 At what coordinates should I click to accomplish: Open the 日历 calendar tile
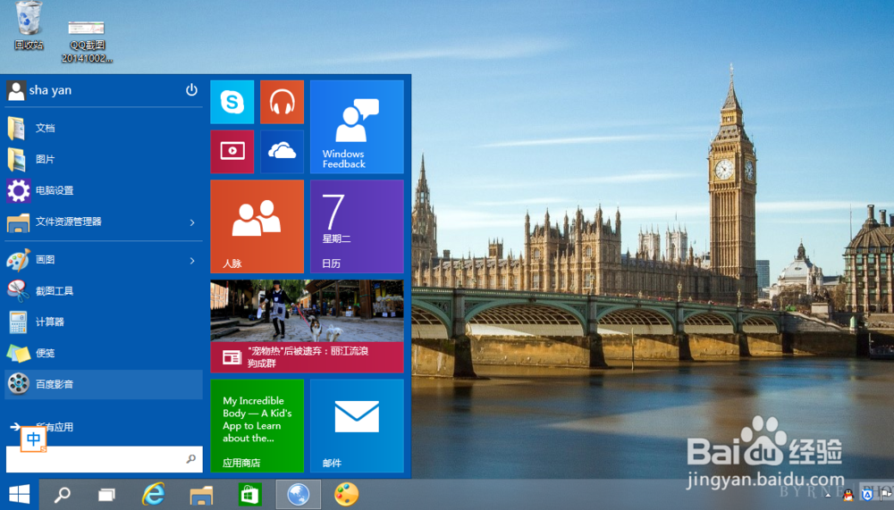pyautogui.click(x=357, y=226)
